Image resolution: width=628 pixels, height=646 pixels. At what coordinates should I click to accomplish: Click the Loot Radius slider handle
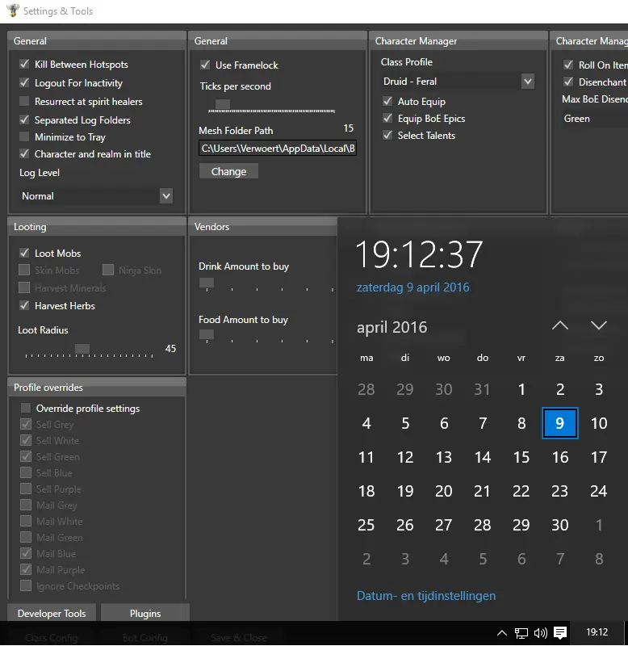(x=82, y=349)
